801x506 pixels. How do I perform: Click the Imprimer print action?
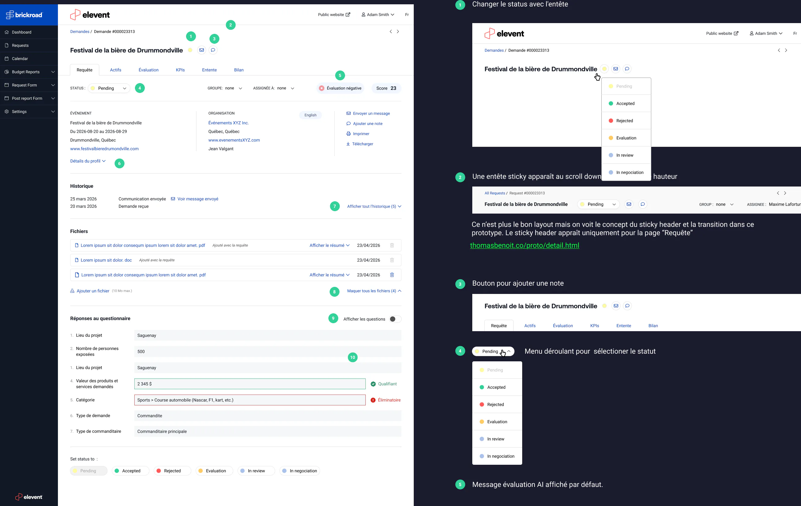pos(358,134)
